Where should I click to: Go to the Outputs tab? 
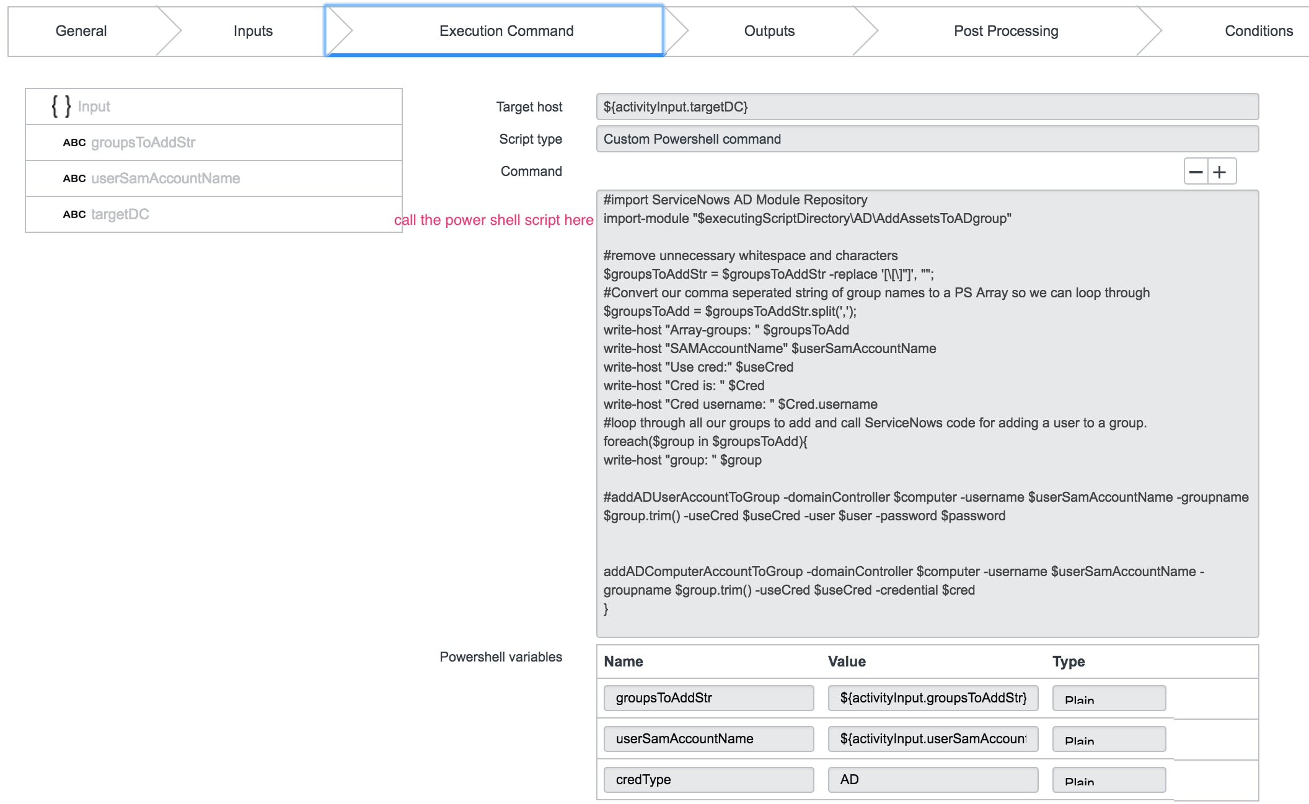coord(769,31)
